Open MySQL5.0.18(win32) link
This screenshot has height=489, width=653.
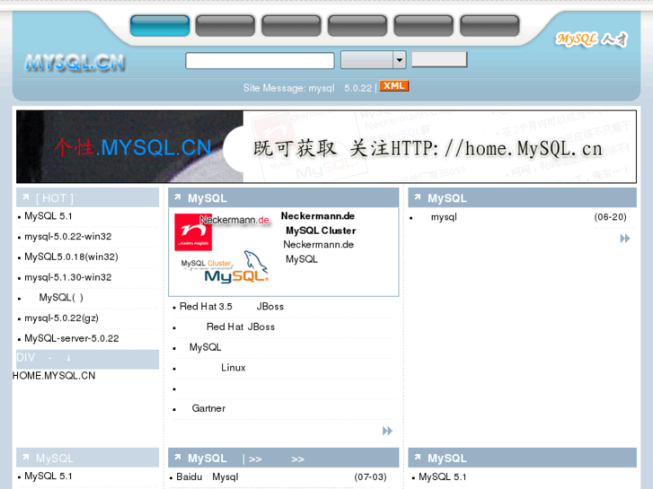(x=71, y=257)
